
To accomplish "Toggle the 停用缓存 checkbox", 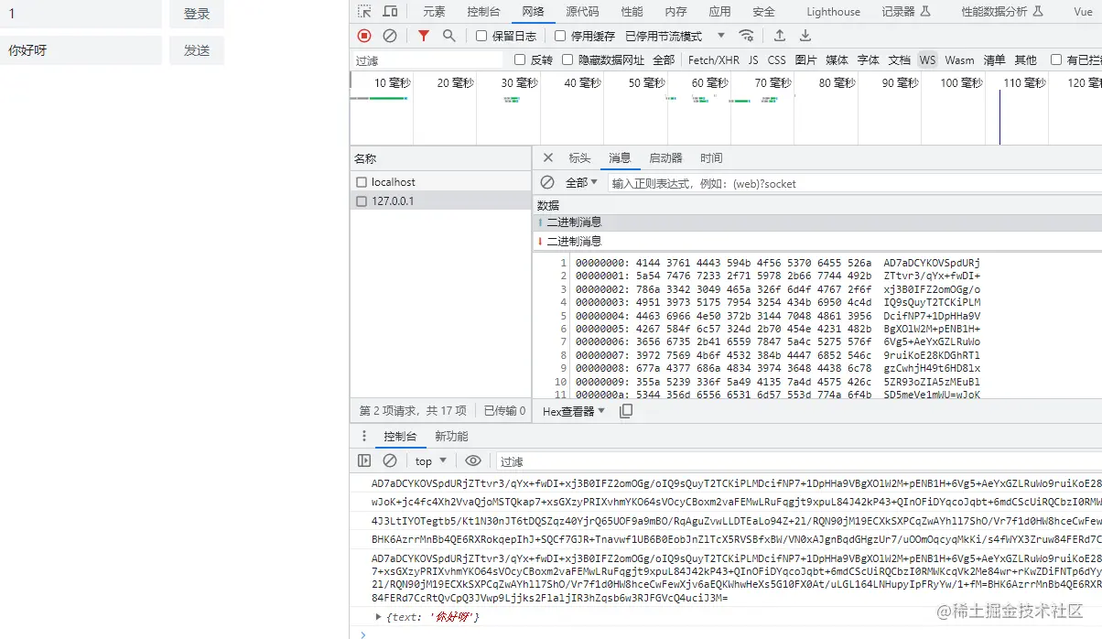I will click(560, 36).
